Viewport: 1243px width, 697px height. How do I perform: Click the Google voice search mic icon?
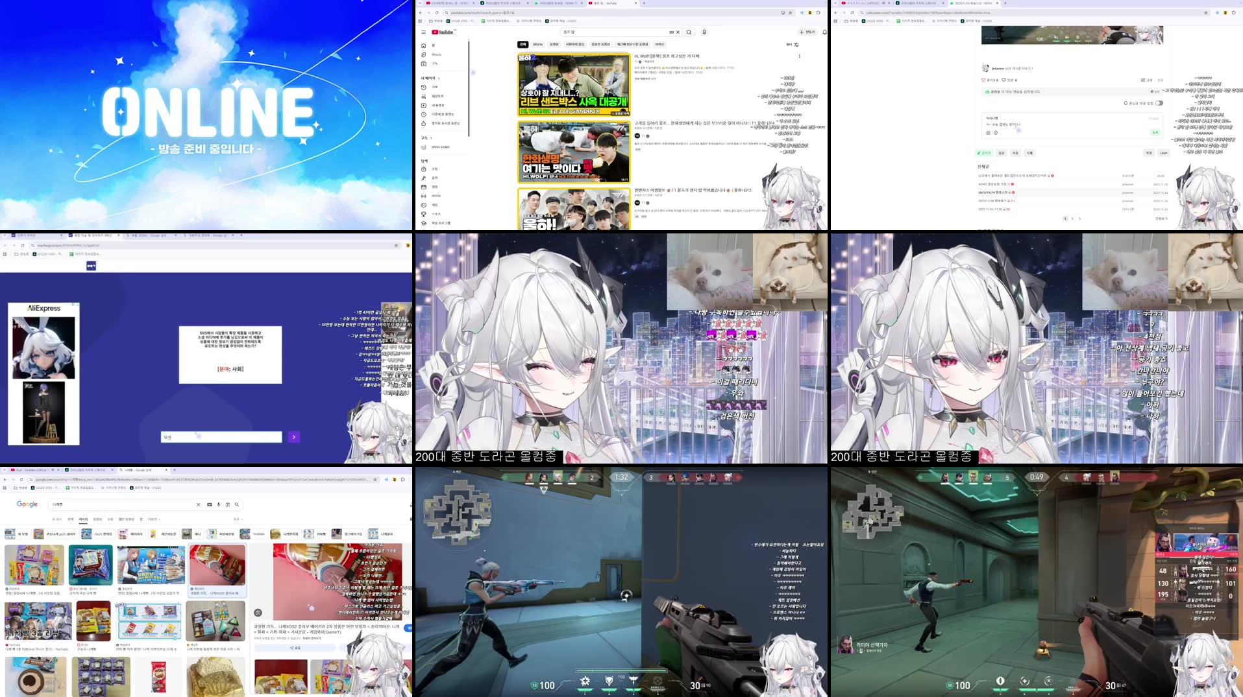click(x=219, y=504)
